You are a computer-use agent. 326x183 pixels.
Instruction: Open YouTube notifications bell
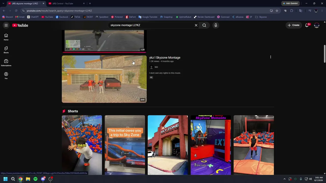tap(307, 25)
